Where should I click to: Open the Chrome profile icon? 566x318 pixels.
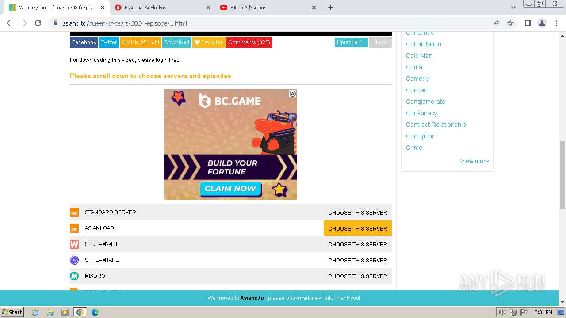[542, 23]
